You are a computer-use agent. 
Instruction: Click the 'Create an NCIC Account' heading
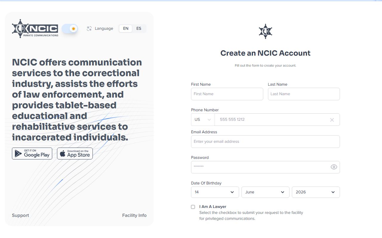pos(265,53)
